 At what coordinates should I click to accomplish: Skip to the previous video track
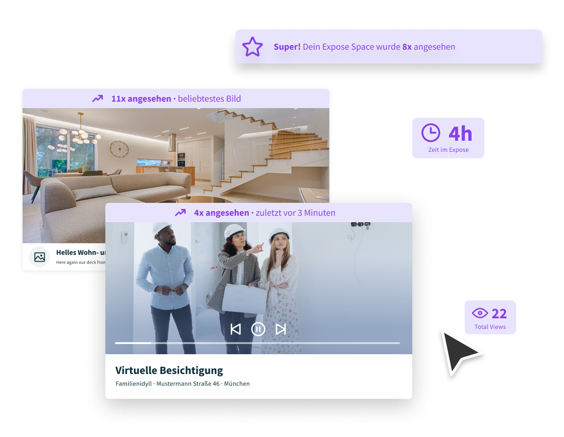pos(236,329)
